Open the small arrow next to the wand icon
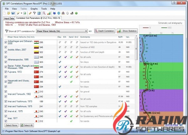Screen dimensions: 188x135 [21, 13]
